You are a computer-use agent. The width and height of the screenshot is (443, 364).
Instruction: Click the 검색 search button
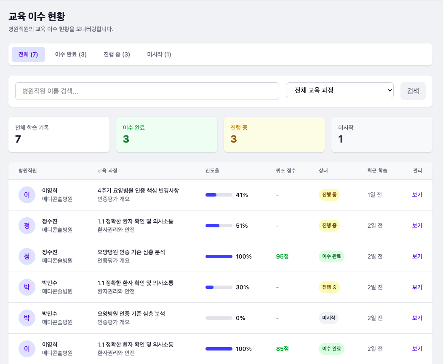[x=413, y=91]
